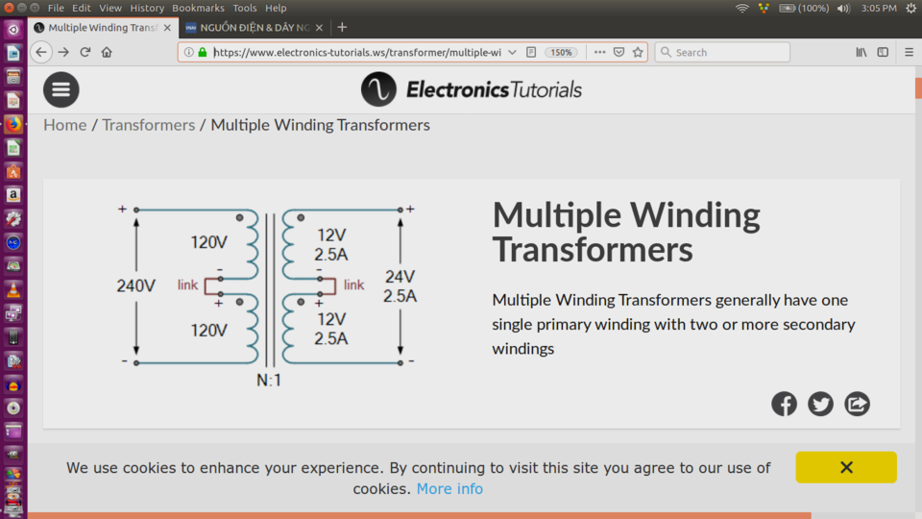Screen dimensions: 922x519
Task: Go to the Firefox home page
Action: click(107, 52)
